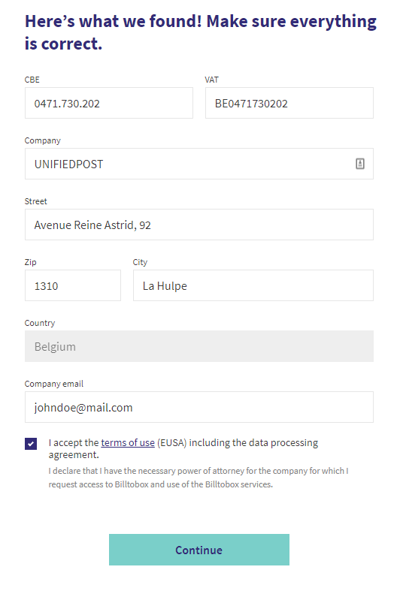The width and height of the screenshot is (400, 591).
Task: Click the 'Company email' field label
Action: point(54,384)
